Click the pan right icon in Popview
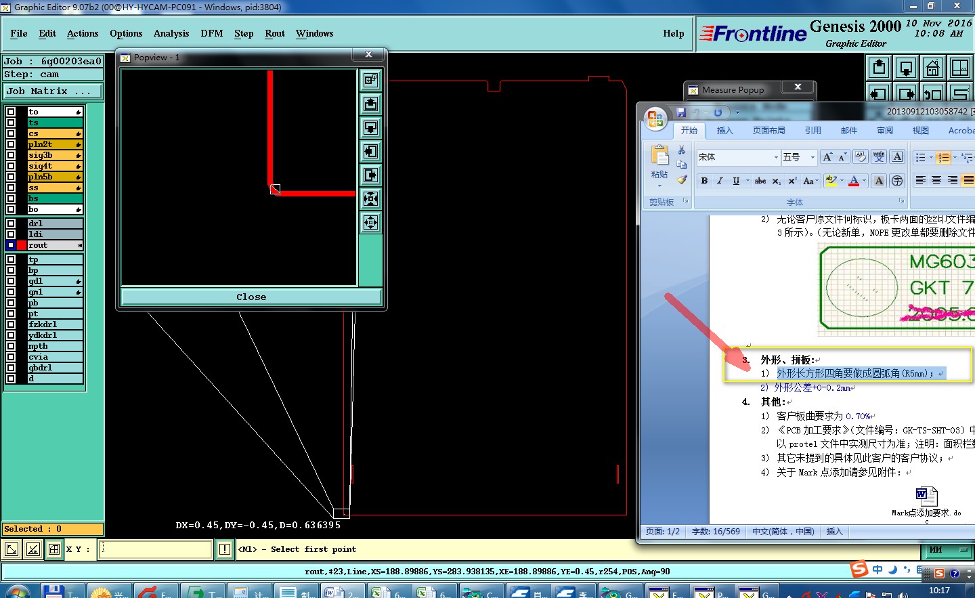This screenshot has height=598, width=975. click(370, 175)
